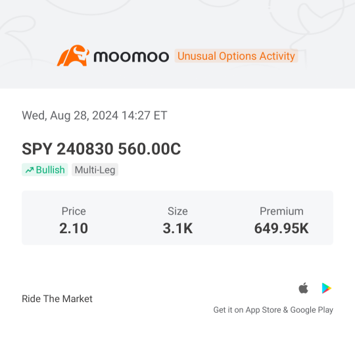Click the Apple App Store icon
This screenshot has height=350, width=355.
(303, 288)
